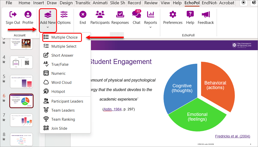Switch to the Slide Show tab
The image size is (258, 147).
[x=117, y=3]
